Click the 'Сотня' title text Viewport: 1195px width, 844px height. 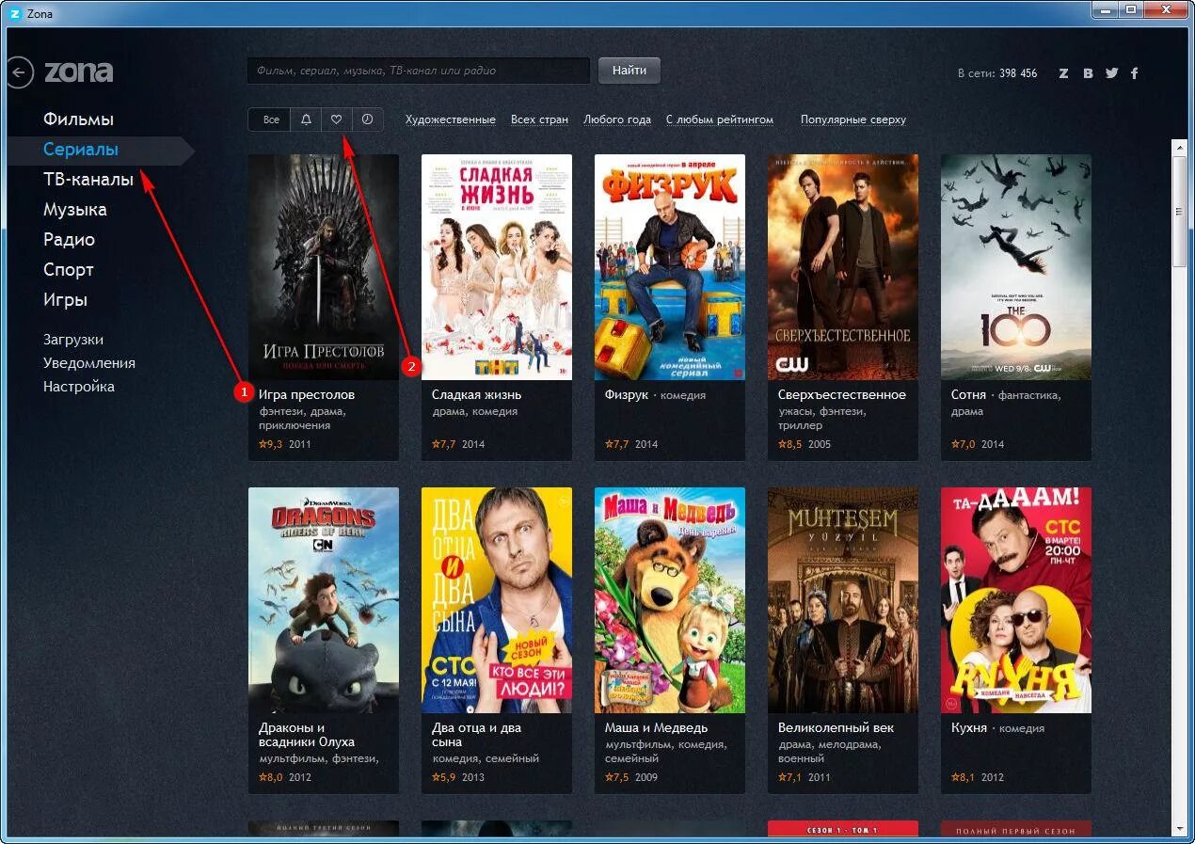(968, 395)
